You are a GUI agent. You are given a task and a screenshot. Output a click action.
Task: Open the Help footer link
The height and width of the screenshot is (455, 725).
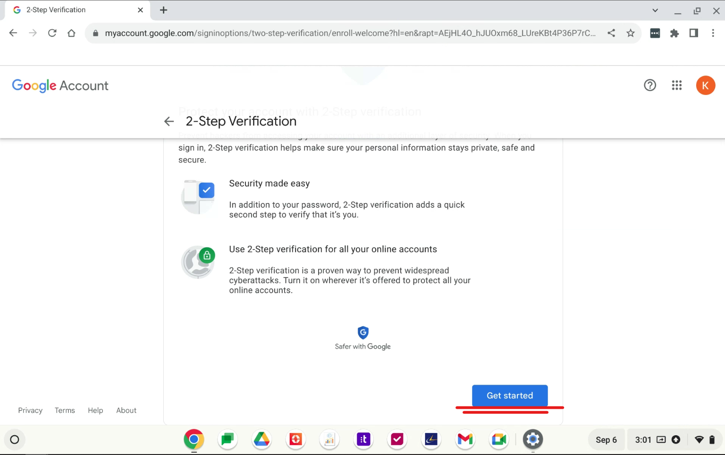point(95,410)
